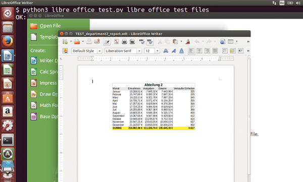Expand the Paste options arrow
The height and width of the screenshot is (182, 303).
click(181, 41)
